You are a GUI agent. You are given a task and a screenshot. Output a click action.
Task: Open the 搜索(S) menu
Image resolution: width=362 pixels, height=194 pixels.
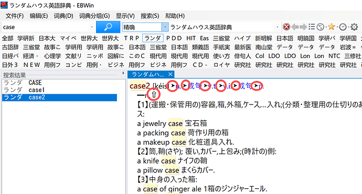click(x=150, y=16)
